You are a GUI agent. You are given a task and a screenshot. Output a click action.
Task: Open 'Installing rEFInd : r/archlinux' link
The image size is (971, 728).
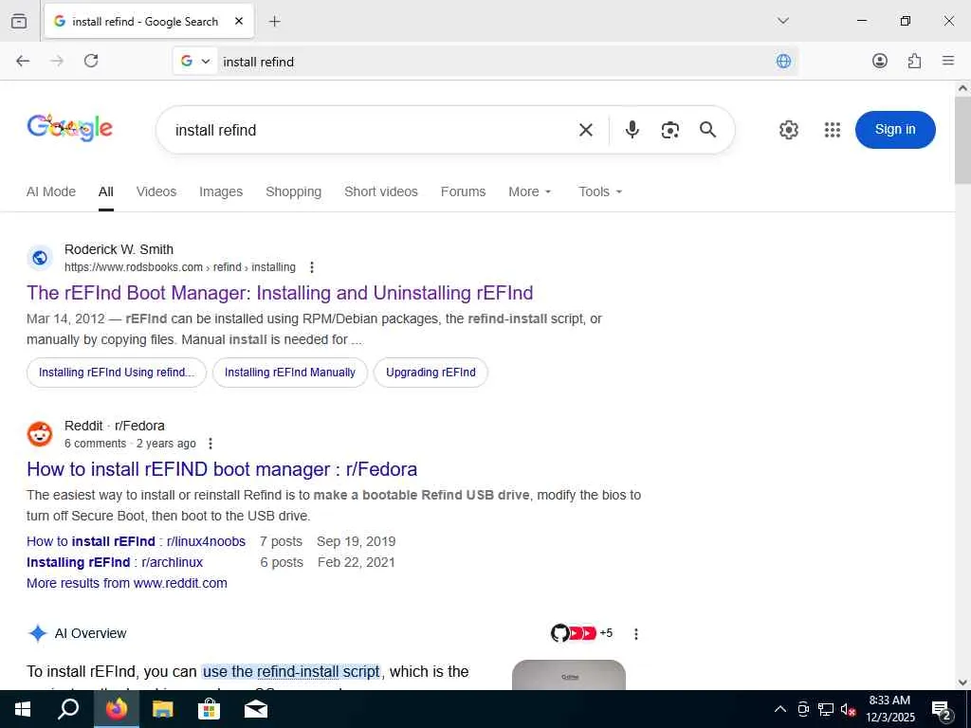(x=115, y=562)
